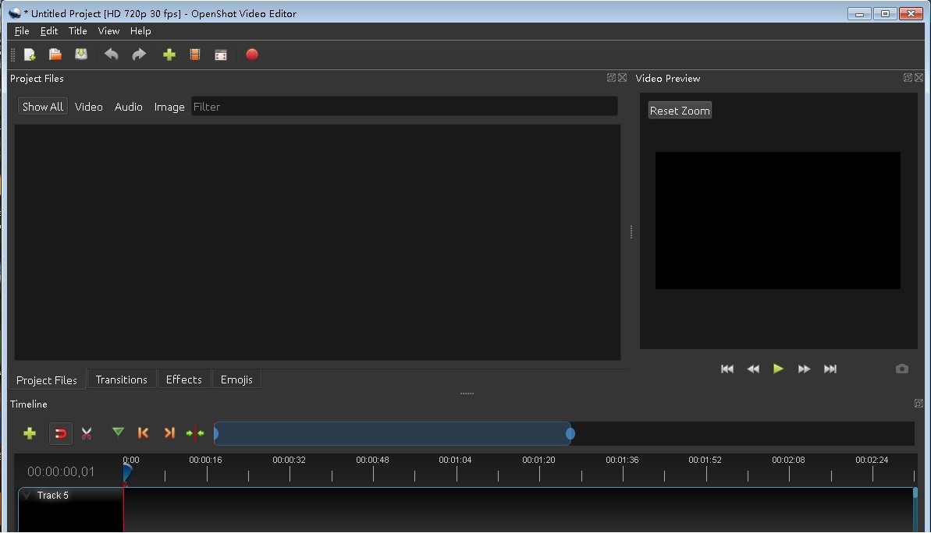931x533 pixels.
Task: Switch to the Transitions tab
Action: [121, 379]
